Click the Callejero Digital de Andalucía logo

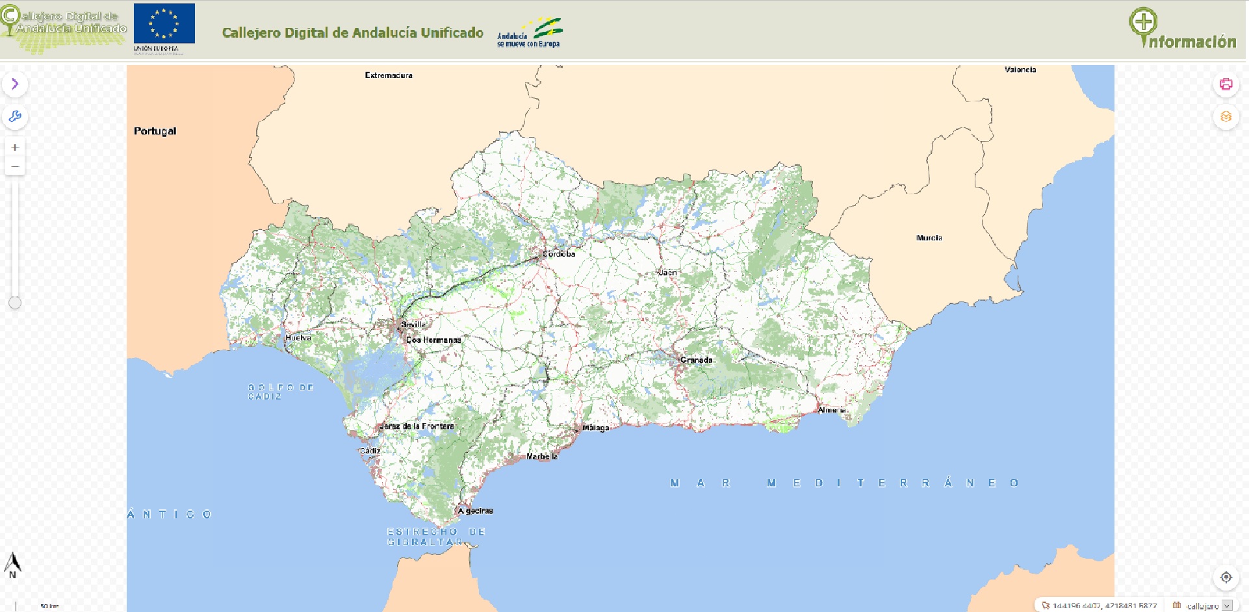pyautogui.click(x=64, y=29)
